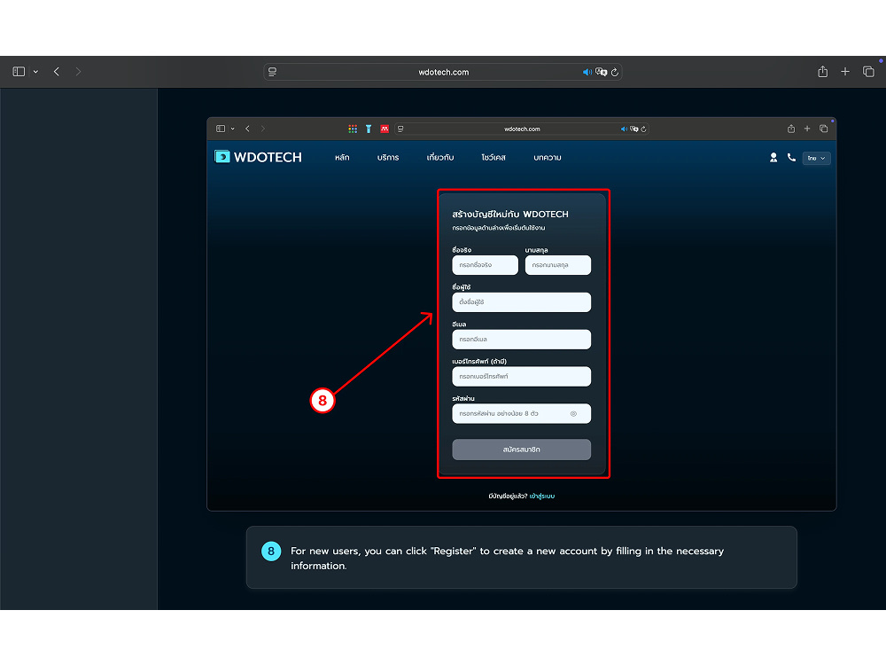Click the user account icon in header

click(773, 158)
